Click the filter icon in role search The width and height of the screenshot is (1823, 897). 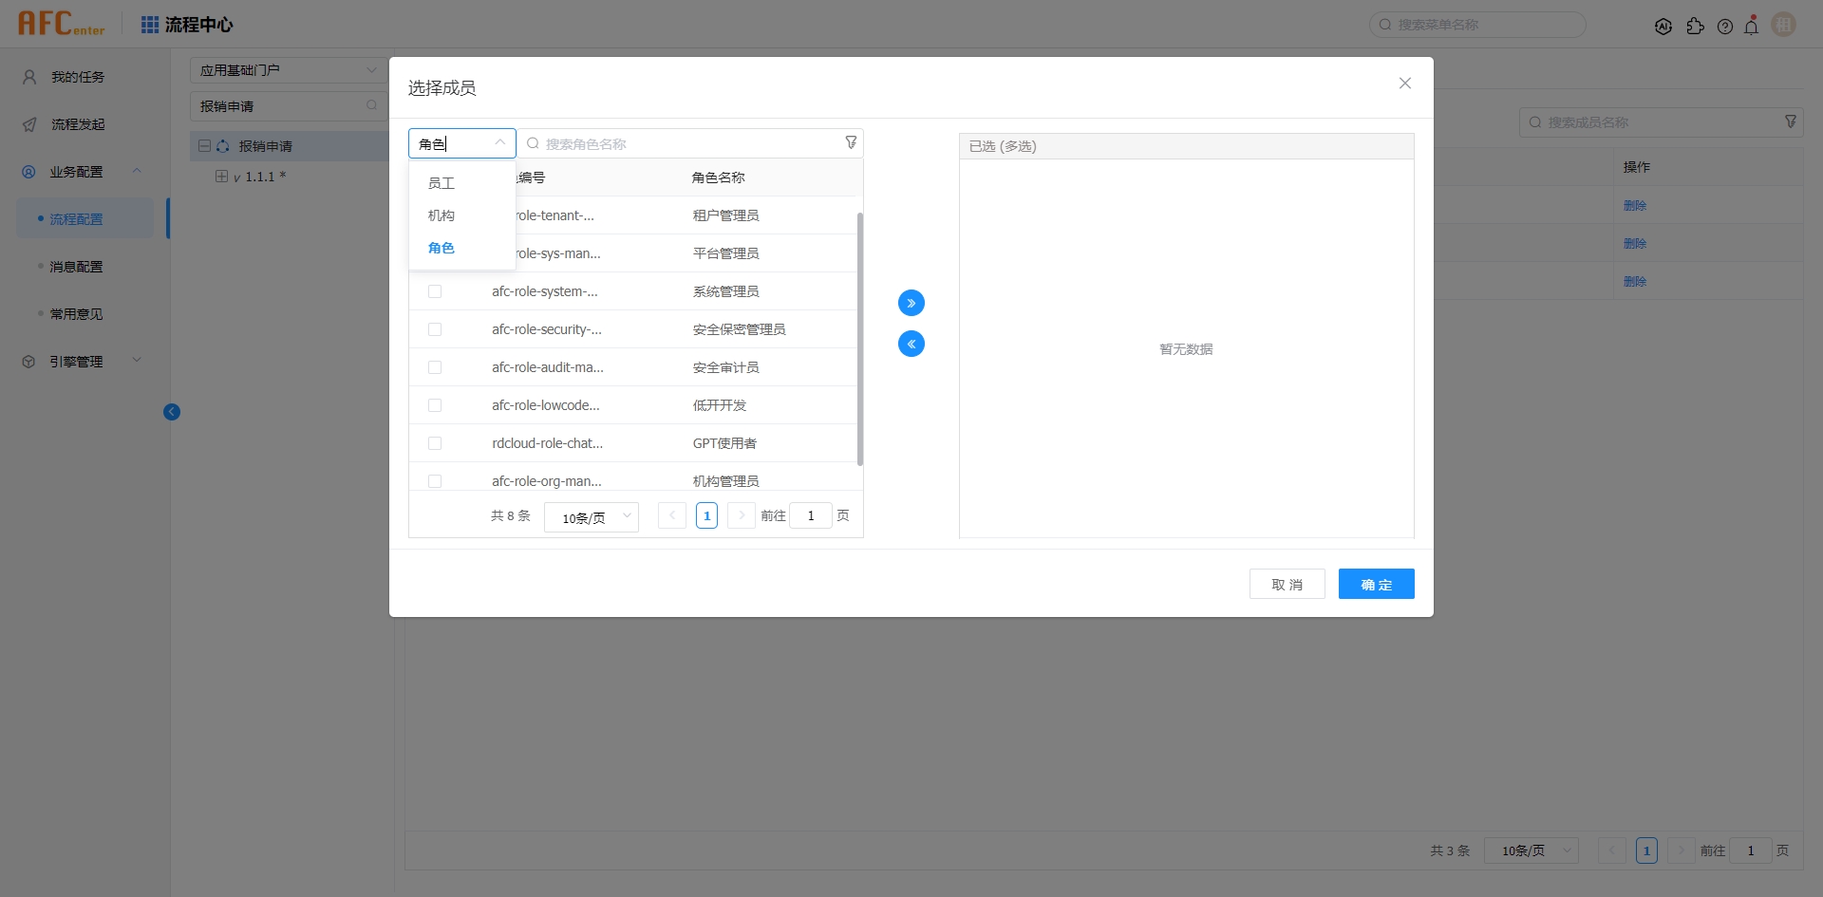[851, 142]
